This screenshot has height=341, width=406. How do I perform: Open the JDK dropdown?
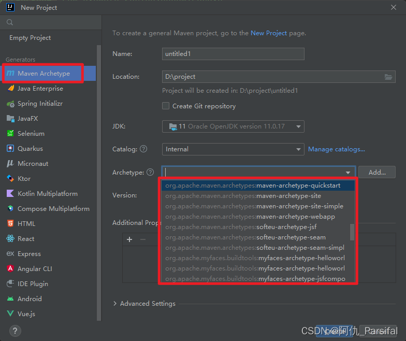tap(233, 126)
